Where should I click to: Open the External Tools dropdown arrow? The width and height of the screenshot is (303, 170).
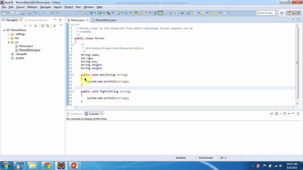click(112, 13)
